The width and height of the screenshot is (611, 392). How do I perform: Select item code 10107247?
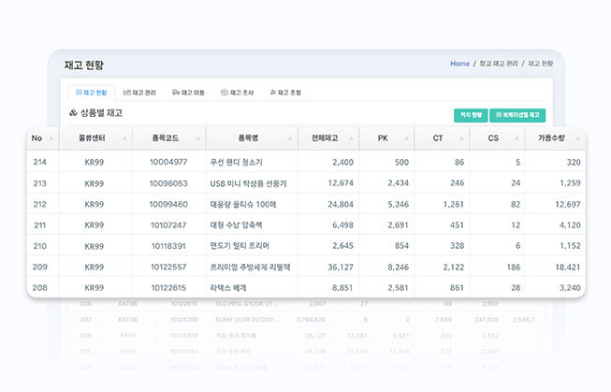click(168, 225)
